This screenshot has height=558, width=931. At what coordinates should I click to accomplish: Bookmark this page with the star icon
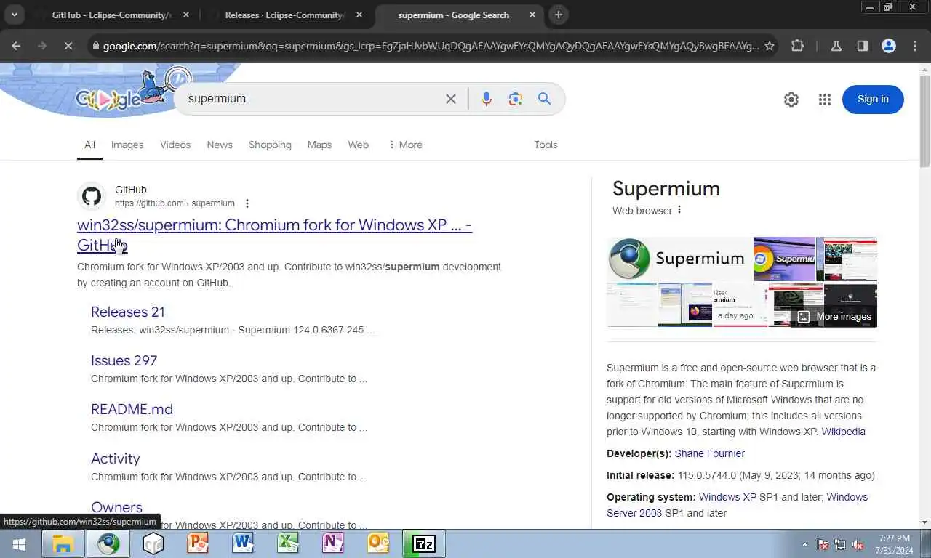[770, 46]
